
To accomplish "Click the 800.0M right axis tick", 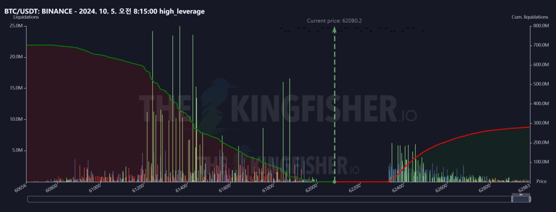I will 541,26.
